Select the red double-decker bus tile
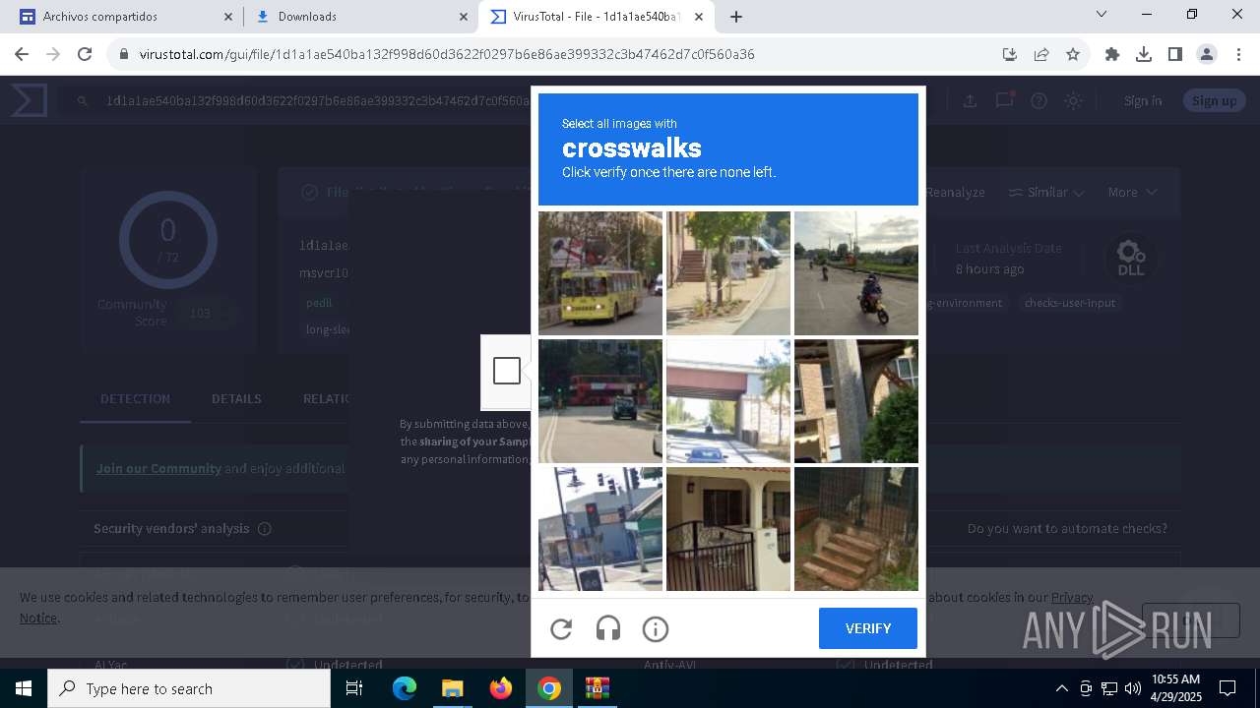 click(x=600, y=401)
